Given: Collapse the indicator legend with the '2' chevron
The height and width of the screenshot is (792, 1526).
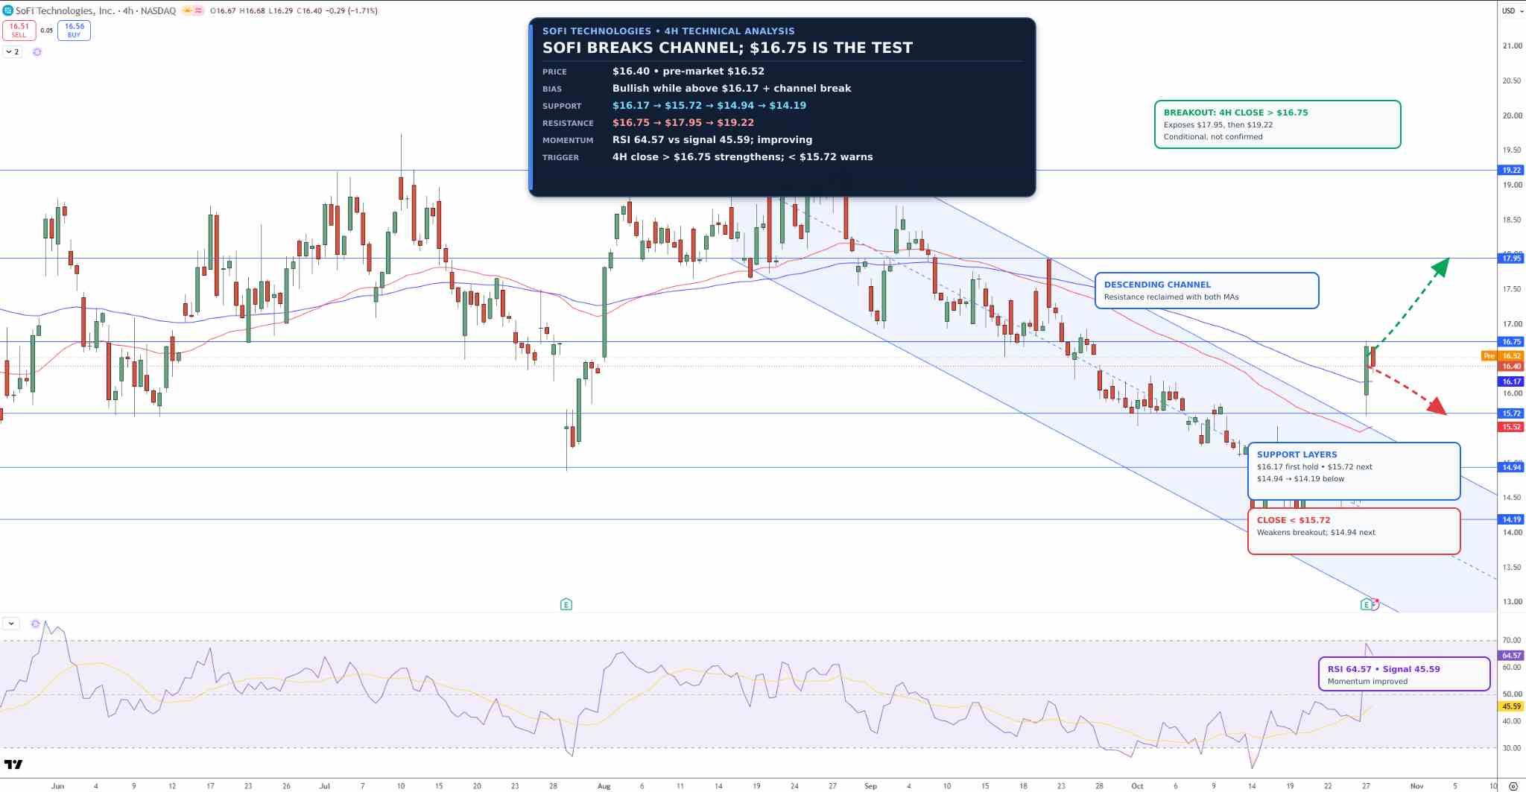Looking at the screenshot, I should click(x=13, y=52).
